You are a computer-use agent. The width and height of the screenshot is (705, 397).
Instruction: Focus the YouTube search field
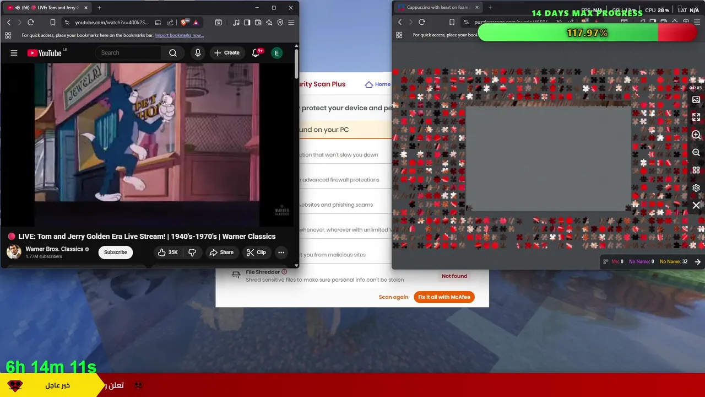click(x=128, y=53)
